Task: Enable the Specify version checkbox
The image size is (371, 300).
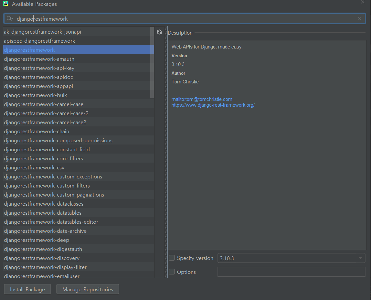Action: [172, 258]
